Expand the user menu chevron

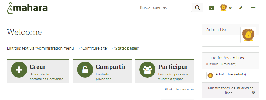pos(230,7)
